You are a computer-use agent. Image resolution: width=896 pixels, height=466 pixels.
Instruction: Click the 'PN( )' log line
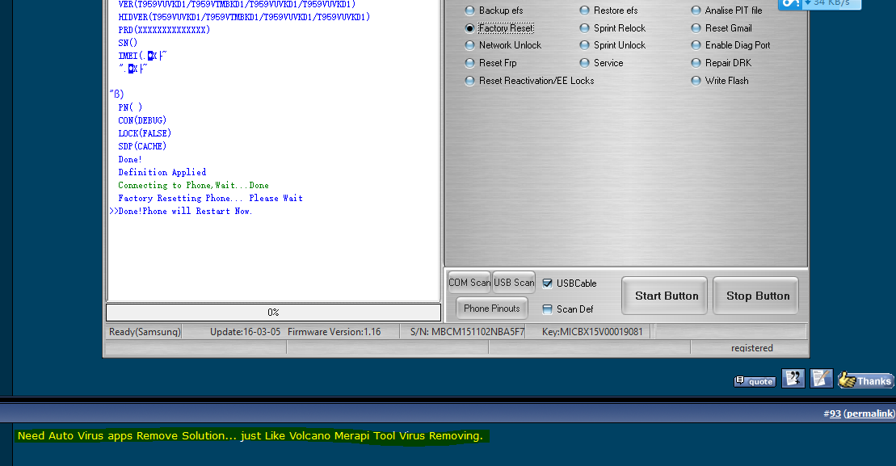click(130, 107)
